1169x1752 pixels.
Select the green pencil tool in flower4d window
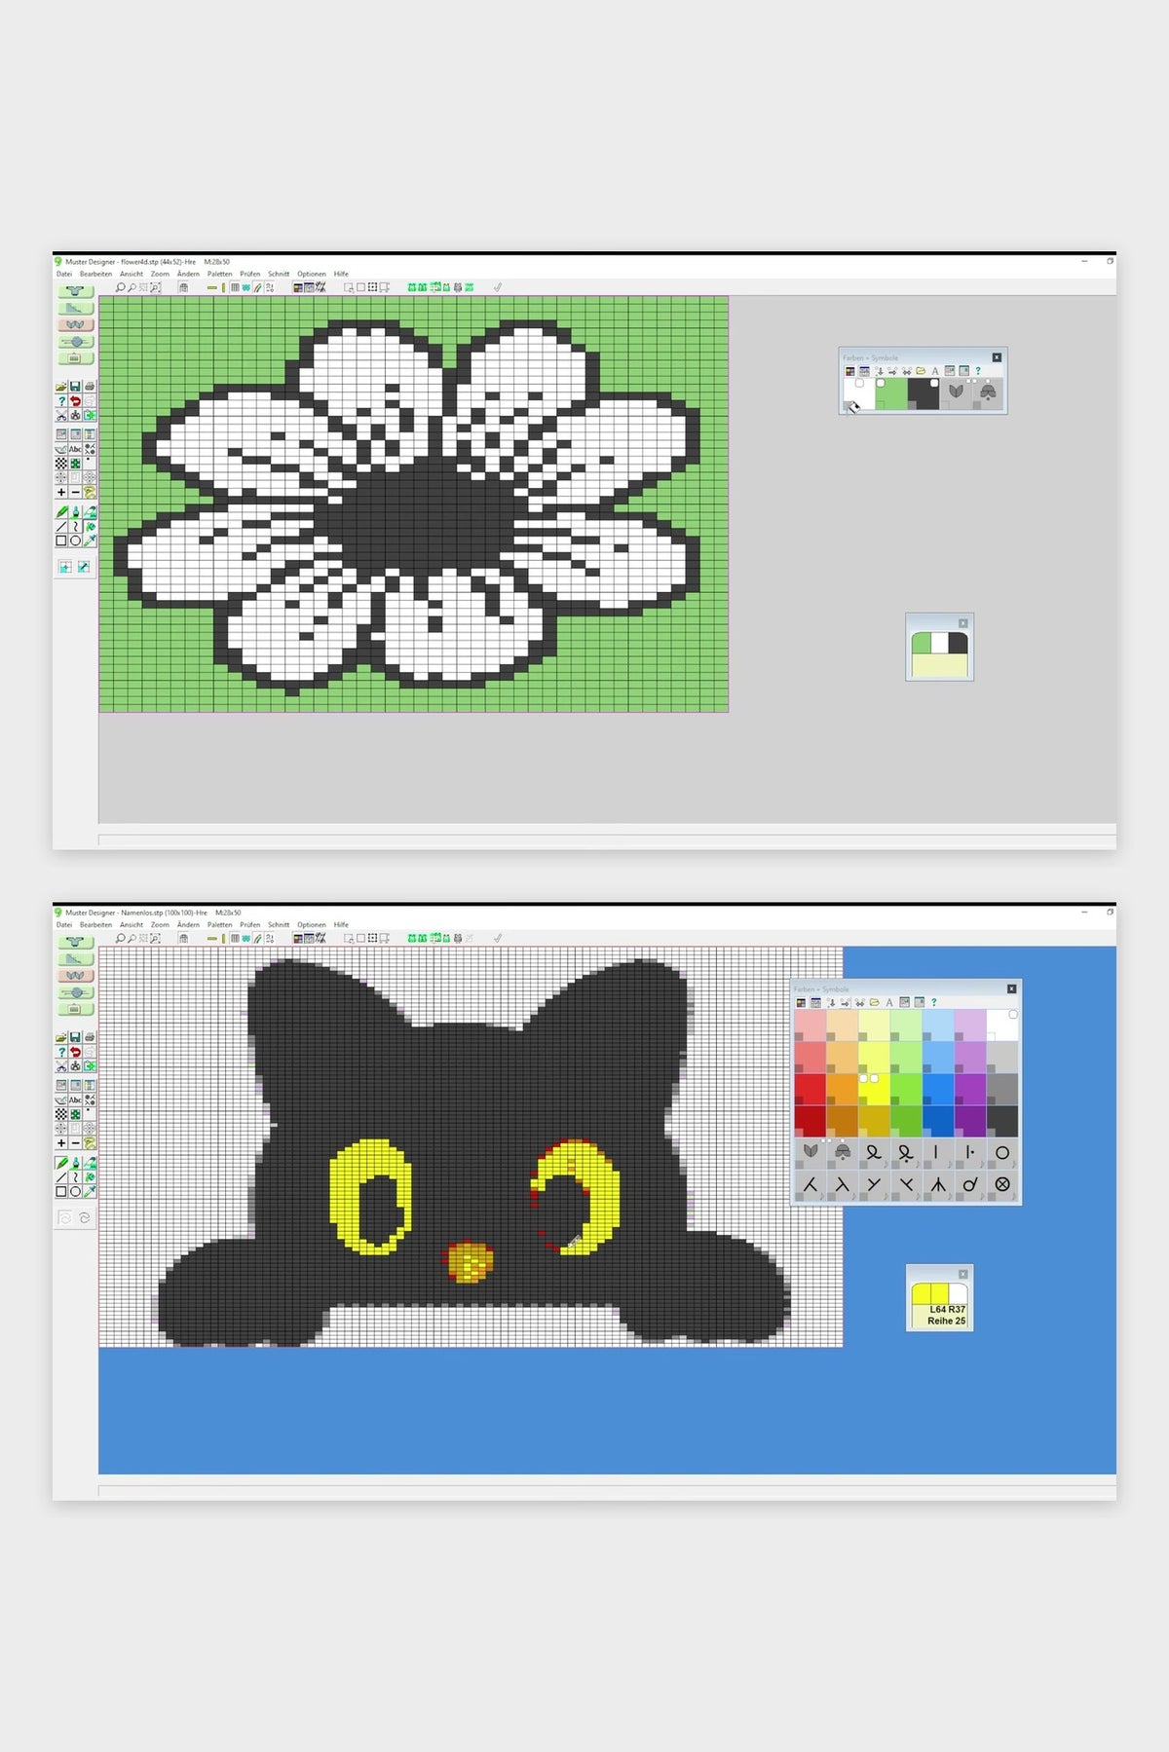click(61, 512)
